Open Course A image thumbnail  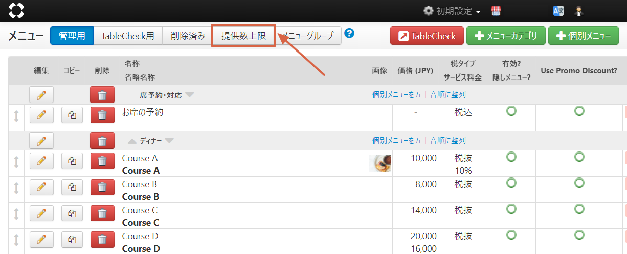380,163
